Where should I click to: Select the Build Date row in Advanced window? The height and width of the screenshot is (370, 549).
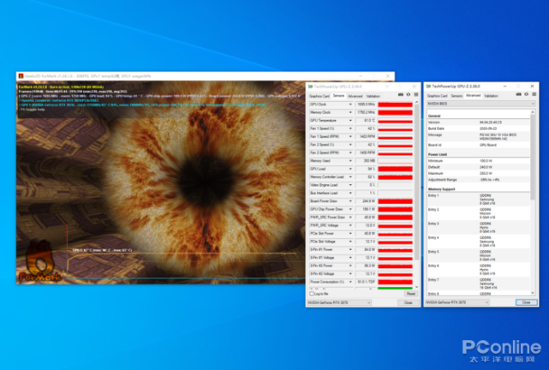tap(479, 128)
